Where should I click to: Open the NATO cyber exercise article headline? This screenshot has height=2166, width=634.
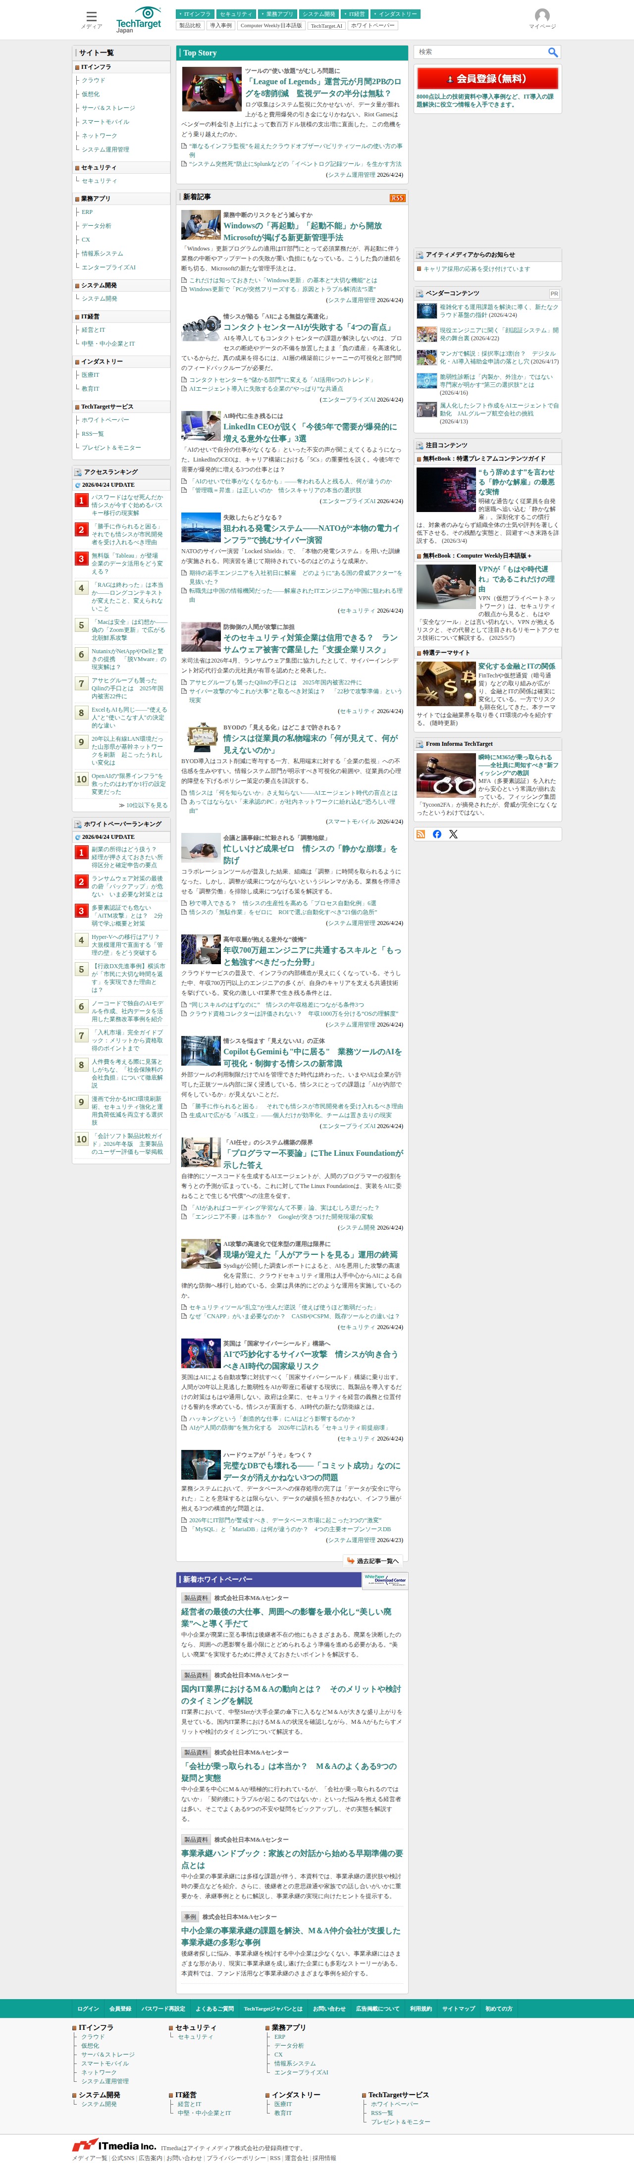pos(311,534)
